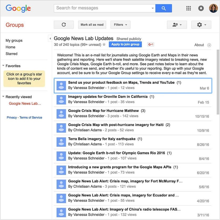The height and width of the screenshot is (220, 220).
Task: Open the settings gear menu
Action: tap(201, 25)
